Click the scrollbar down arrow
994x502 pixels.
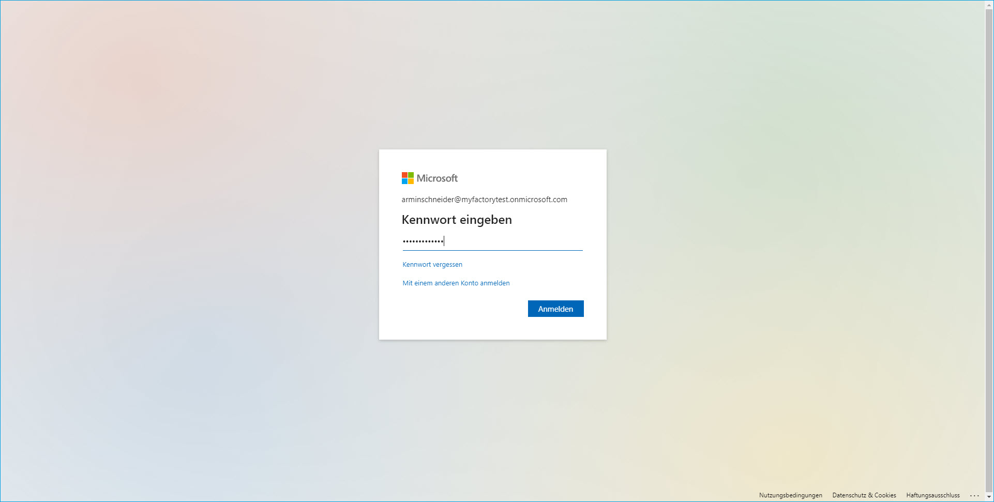989,497
